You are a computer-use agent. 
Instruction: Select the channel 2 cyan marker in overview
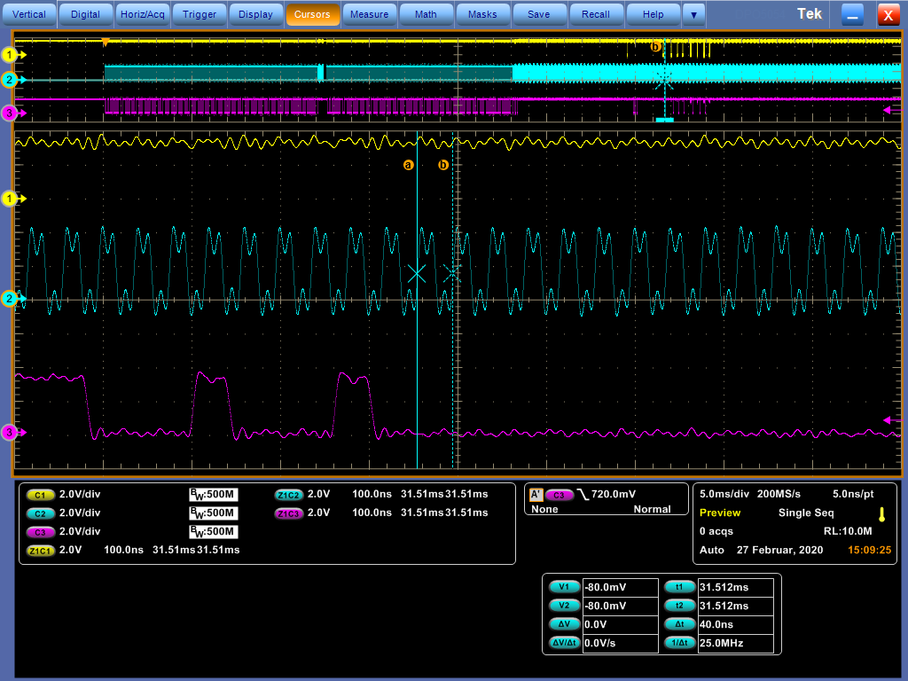[x=11, y=80]
